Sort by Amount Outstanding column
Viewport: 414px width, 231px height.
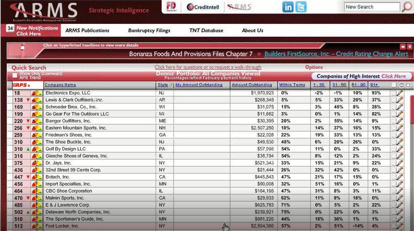point(252,85)
